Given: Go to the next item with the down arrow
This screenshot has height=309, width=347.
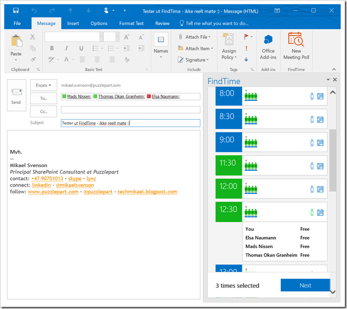Looking at the screenshot, I should click(88, 11).
